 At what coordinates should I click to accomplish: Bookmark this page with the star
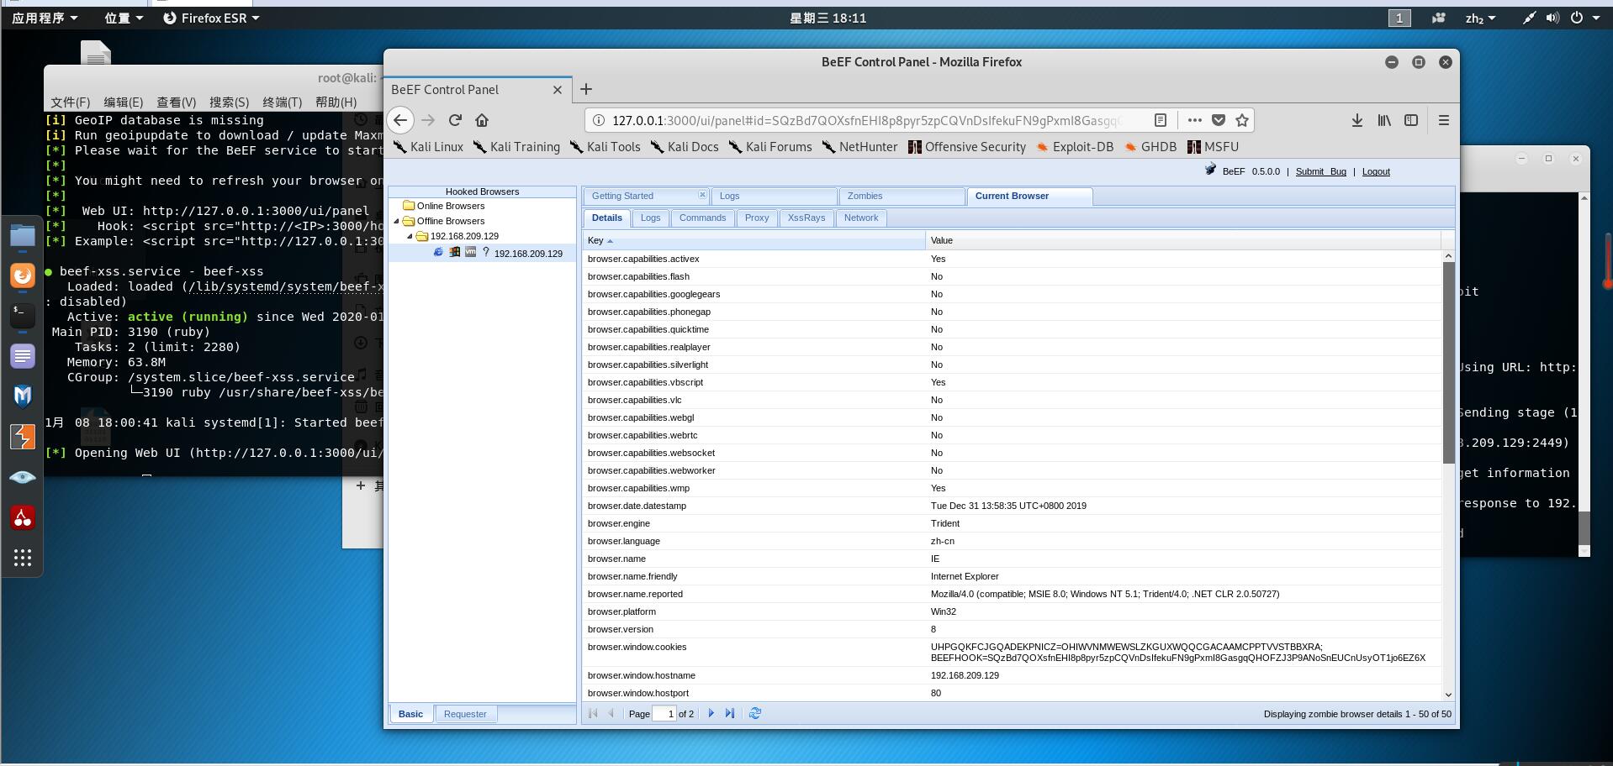point(1242,120)
